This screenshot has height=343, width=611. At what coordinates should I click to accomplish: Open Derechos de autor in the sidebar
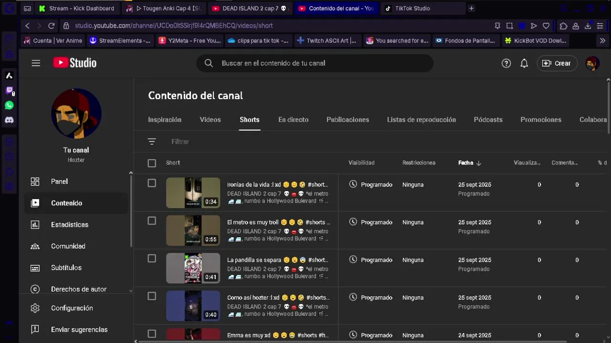tap(76, 289)
